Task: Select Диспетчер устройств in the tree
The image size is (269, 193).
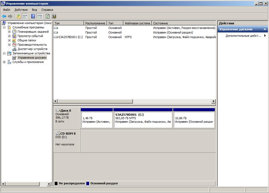Action: click(32, 49)
